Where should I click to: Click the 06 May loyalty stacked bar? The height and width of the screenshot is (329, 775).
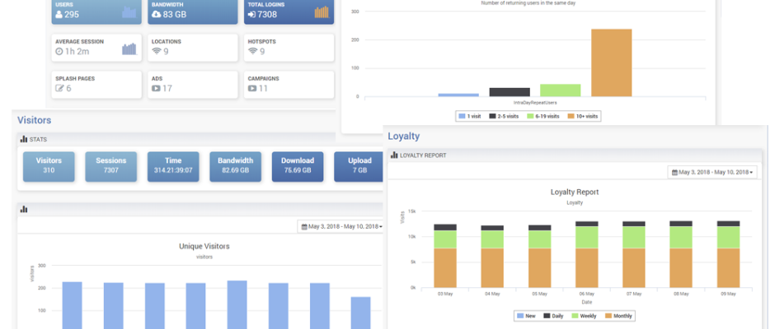587,254
